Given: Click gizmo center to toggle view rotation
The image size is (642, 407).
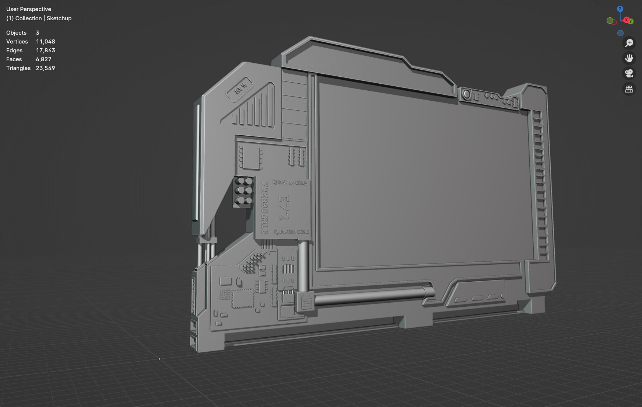Looking at the screenshot, I should pos(620,21).
